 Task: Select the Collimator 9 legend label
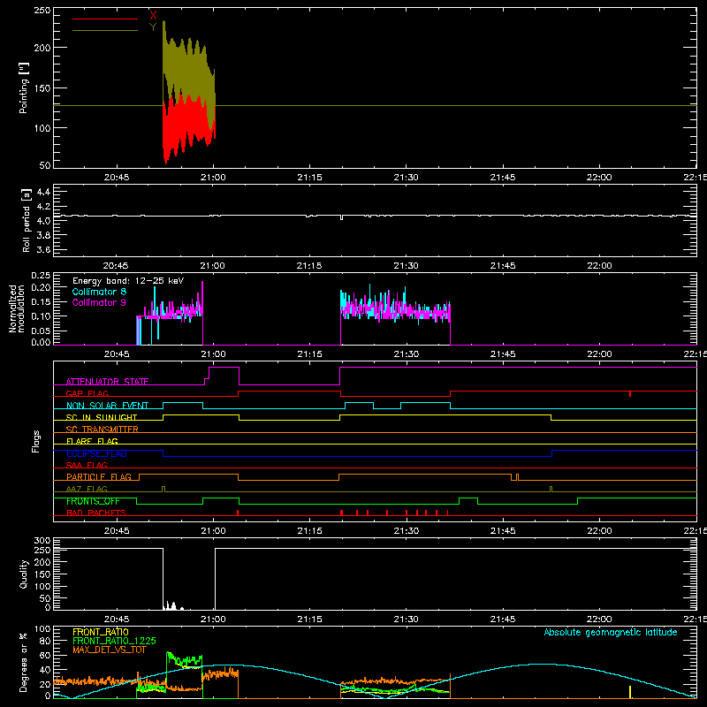coord(99,302)
